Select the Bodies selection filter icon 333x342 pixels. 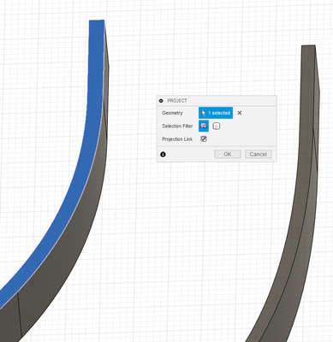217,126
